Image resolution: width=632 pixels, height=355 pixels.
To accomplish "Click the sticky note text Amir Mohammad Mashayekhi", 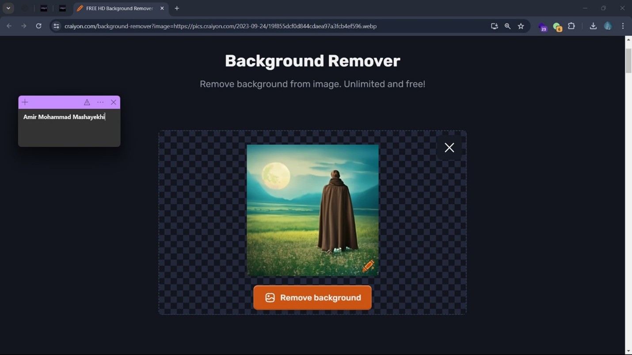I will pos(64,117).
